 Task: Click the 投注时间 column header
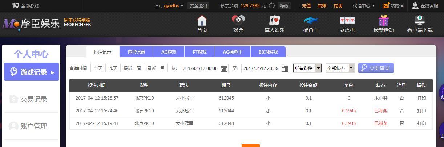(x=97, y=85)
